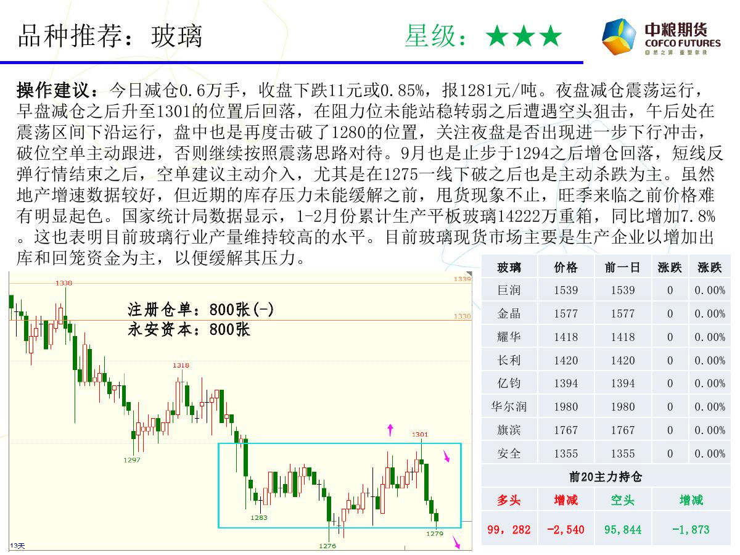Click the 1338 high price label
This screenshot has height=555, width=740.
tap(64, 283)
